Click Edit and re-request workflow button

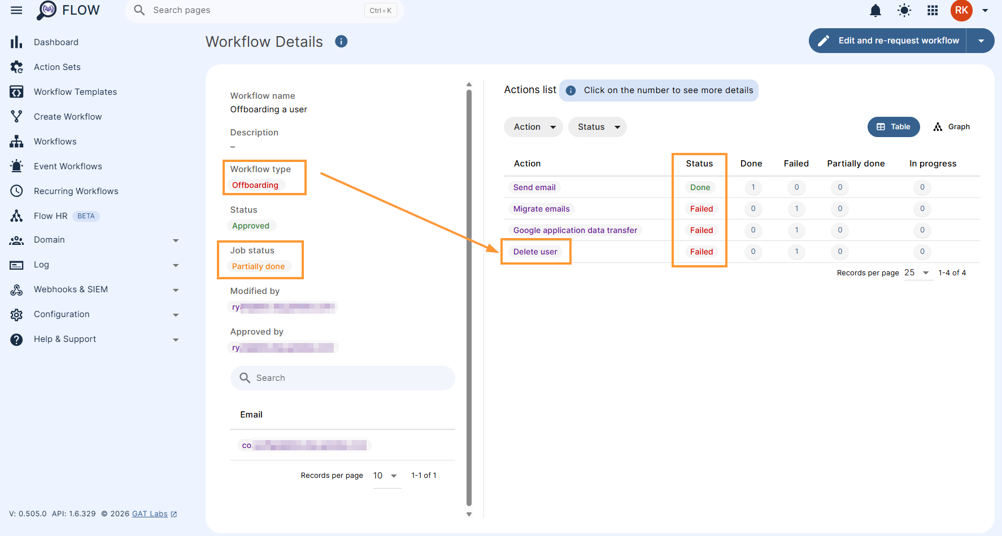888,41
